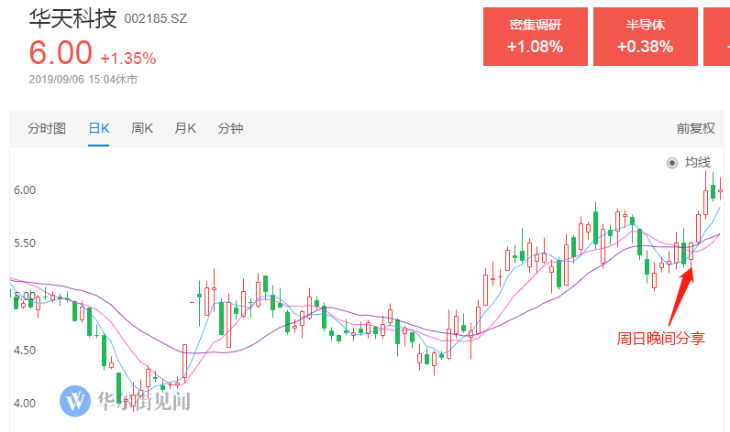The width and height of the screenshot is (730, 432).
Task: Click the stock code 002185.SZ
Action: click(156, 18)
